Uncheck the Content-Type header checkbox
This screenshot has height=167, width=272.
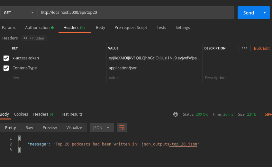(6, 68)
